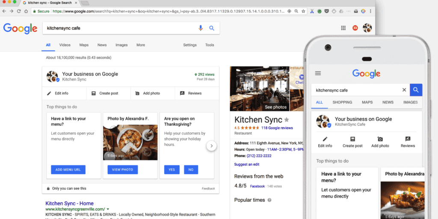Close the kitchen sync browser tab
Viewport: 438px width, 219px height.
[x=75, y=3]
